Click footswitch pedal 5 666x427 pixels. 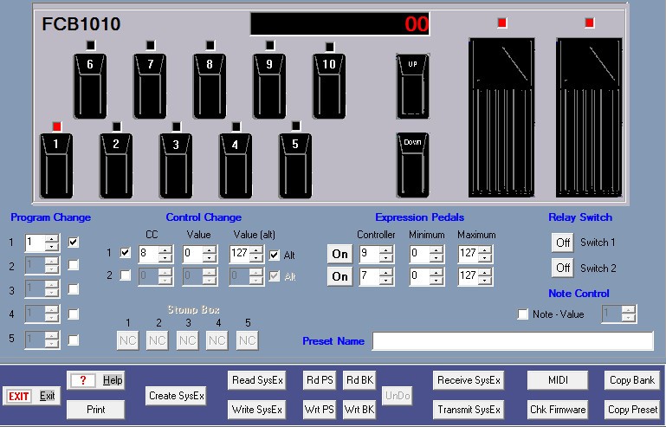tap(295, 165)
